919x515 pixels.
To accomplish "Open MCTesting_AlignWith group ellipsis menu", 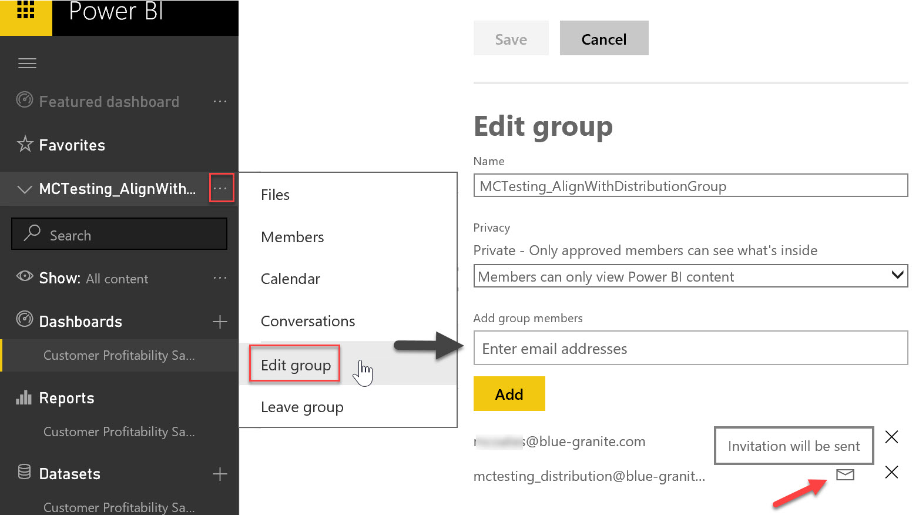I will tap(221, 188).
